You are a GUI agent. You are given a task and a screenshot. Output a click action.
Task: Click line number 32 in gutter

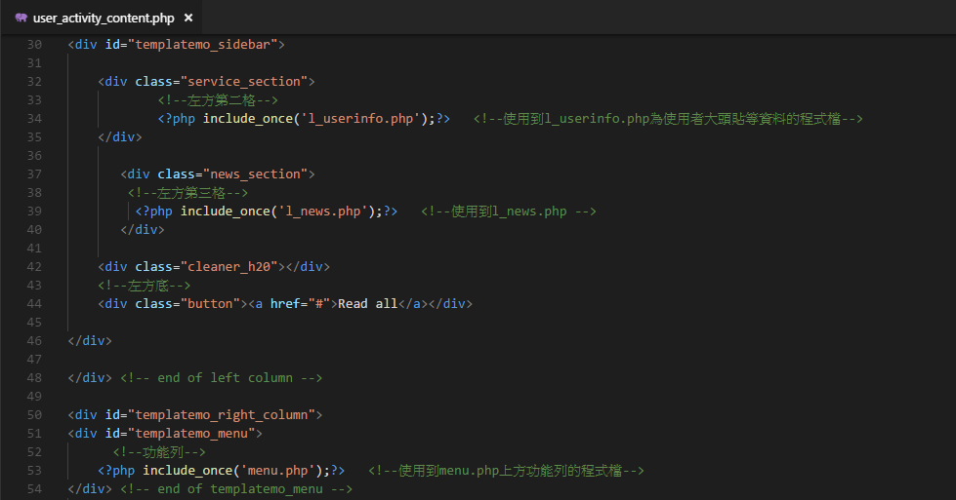(35, 82)
